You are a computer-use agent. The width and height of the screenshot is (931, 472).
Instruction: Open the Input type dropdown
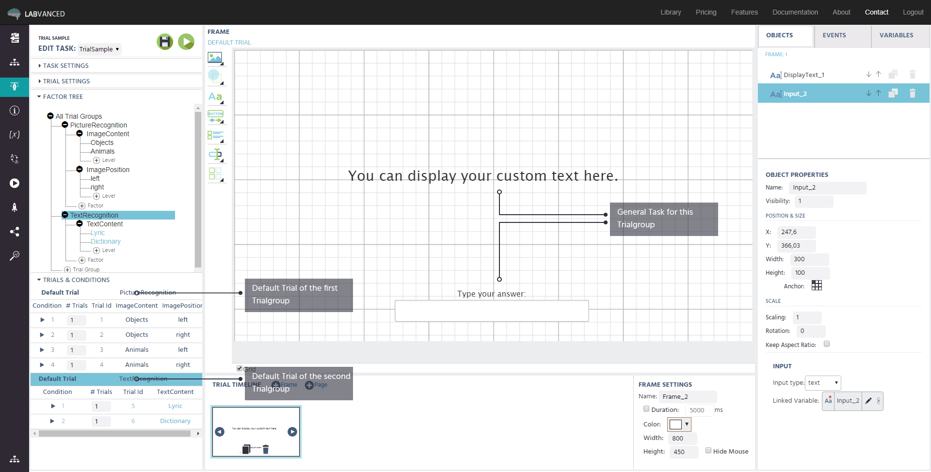pos(823,383)
